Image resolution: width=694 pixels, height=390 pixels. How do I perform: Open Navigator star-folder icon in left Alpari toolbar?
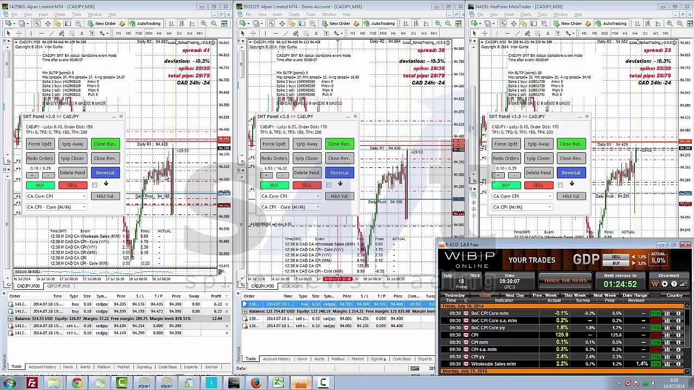tap(57, 23)
